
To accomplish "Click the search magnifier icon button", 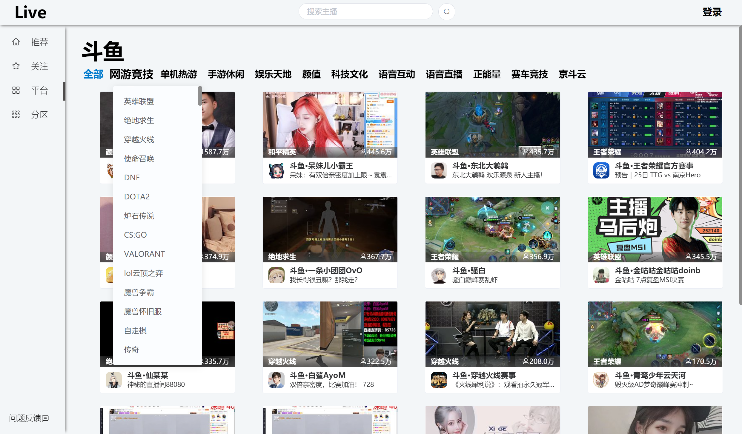I will pyautogui.click(x=446, y=12).
